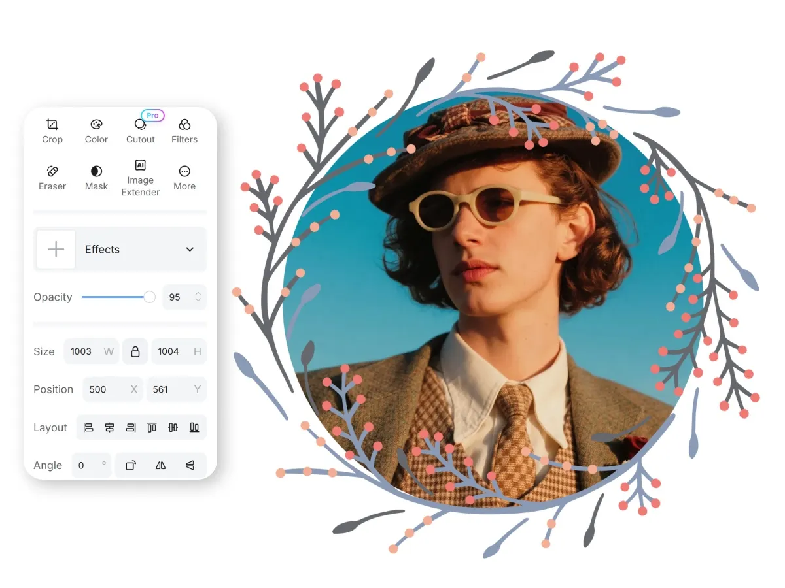Select the Crop tool
Viewport: 785px width, 588px height.
coord(52,131)
